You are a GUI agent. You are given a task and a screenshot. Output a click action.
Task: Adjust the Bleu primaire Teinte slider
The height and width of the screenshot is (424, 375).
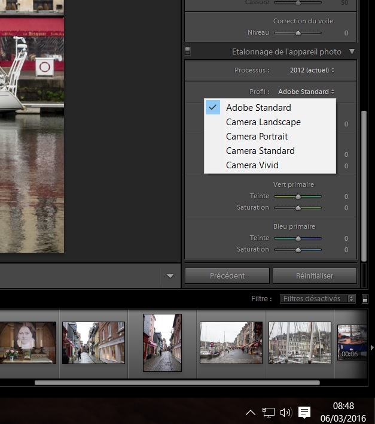coord(298,238)
